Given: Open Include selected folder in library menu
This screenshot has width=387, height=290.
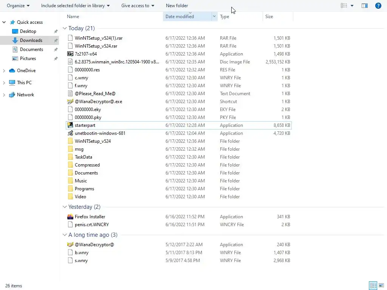Looking at the screenshot, I should [x=75, y=5].
